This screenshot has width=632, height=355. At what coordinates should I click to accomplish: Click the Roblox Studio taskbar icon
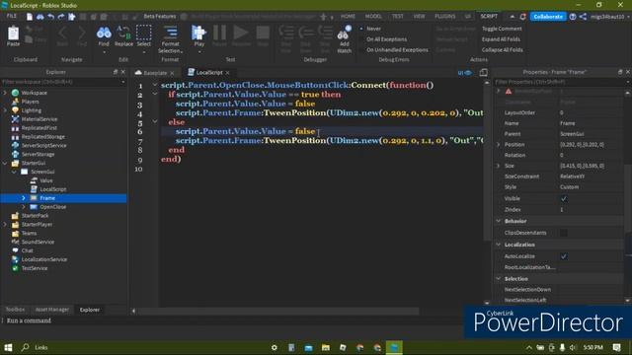(394, 347)
